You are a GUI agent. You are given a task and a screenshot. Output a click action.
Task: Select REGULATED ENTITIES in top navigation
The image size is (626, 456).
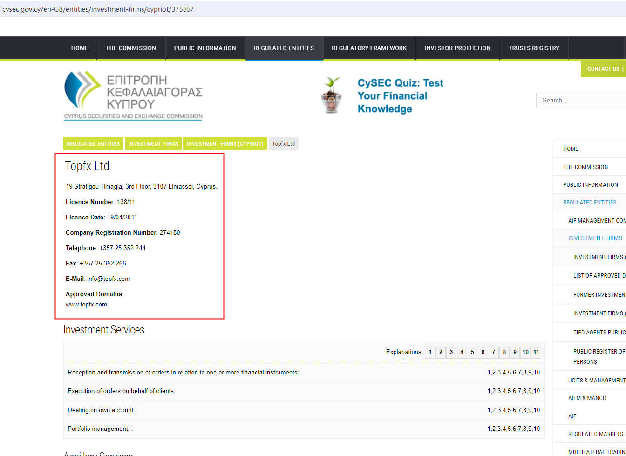tap(284, 48)
